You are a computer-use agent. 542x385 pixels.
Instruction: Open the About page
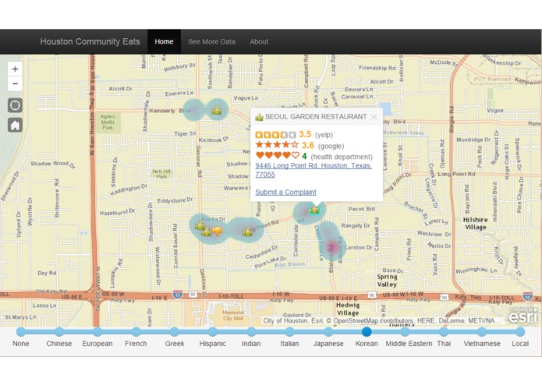coord(259,42)
